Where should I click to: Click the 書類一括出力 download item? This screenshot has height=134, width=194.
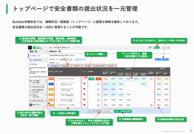coord(38,105)
